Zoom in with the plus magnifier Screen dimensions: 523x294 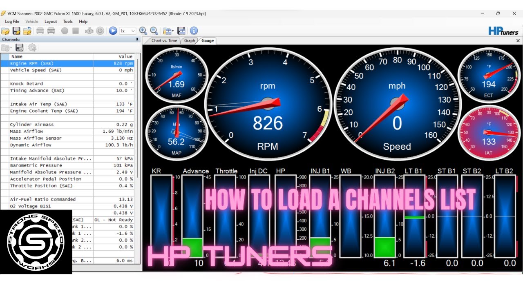point(143,31)
